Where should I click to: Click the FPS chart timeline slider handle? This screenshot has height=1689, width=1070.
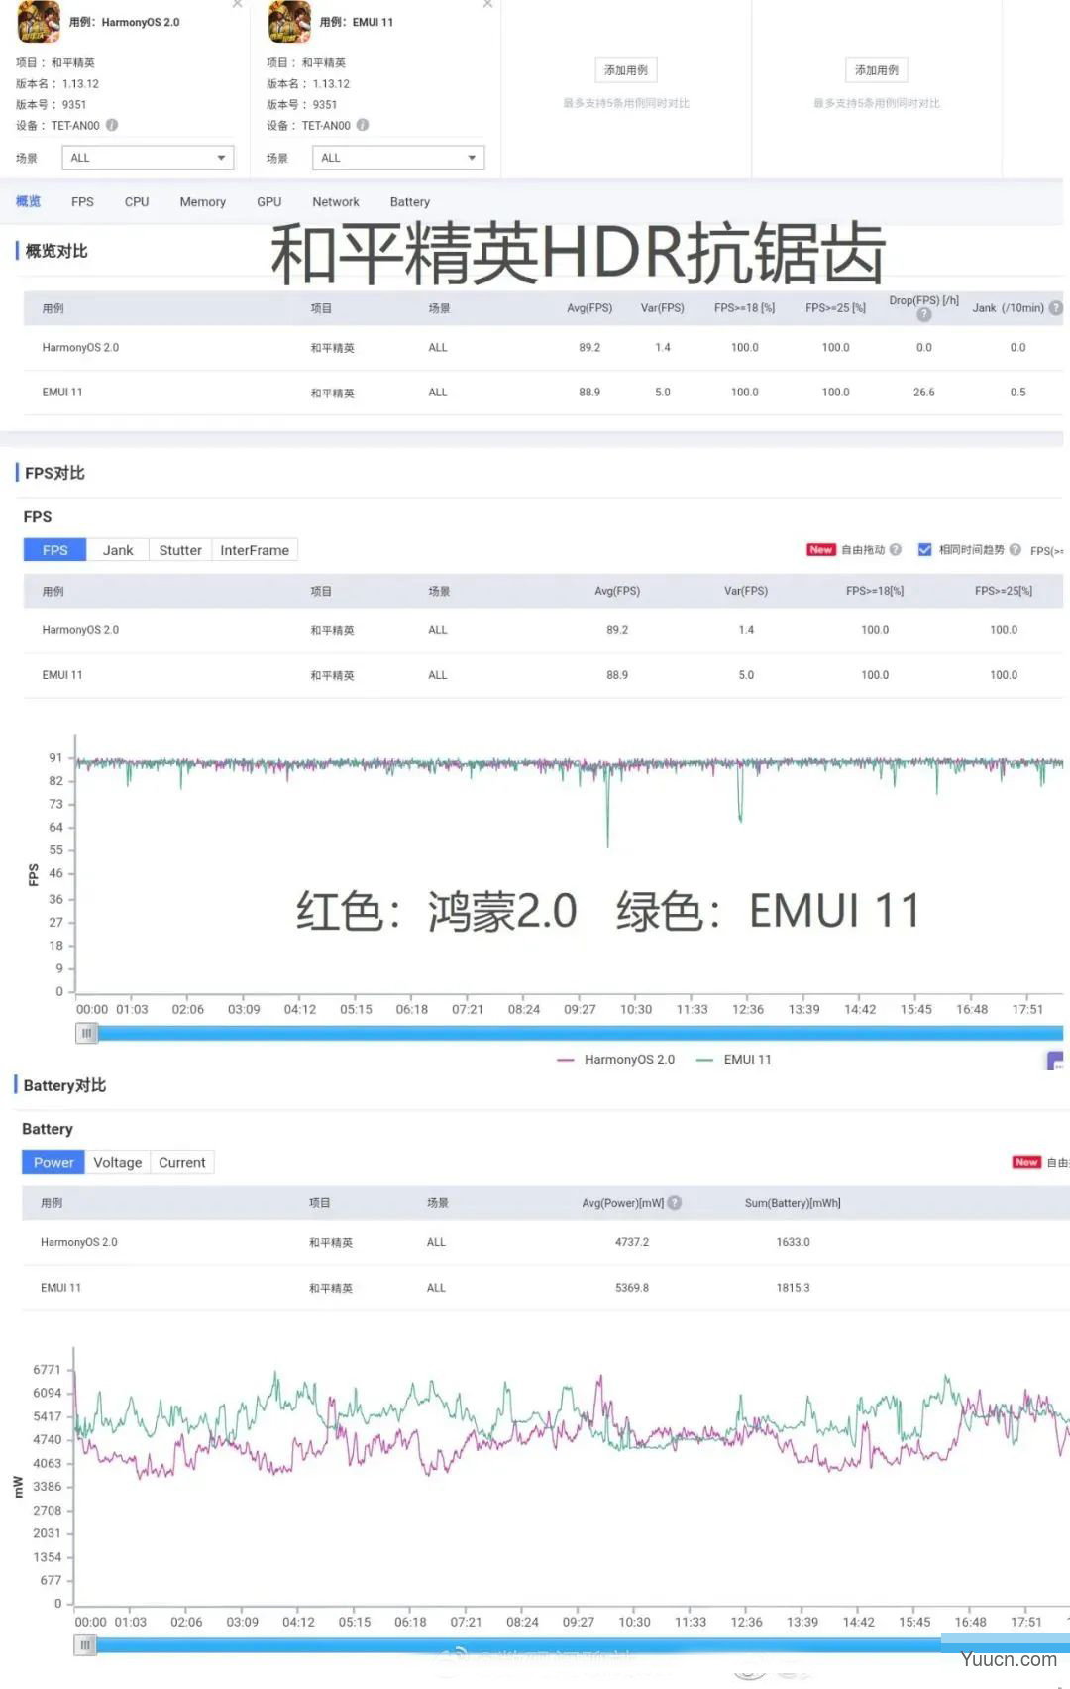[x=87, y=1033]
